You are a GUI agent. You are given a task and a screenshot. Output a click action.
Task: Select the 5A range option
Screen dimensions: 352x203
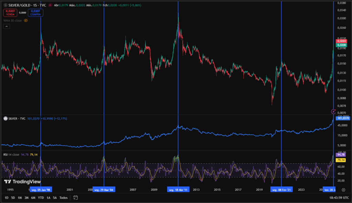55,198
